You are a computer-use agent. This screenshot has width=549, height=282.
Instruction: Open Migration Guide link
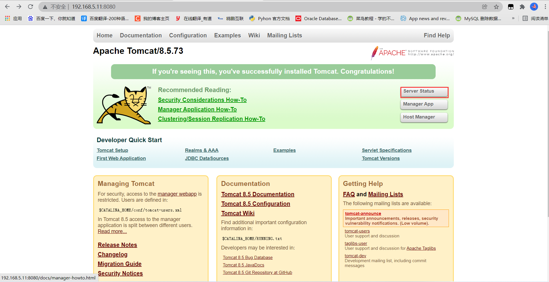click(x=120, y=264)
